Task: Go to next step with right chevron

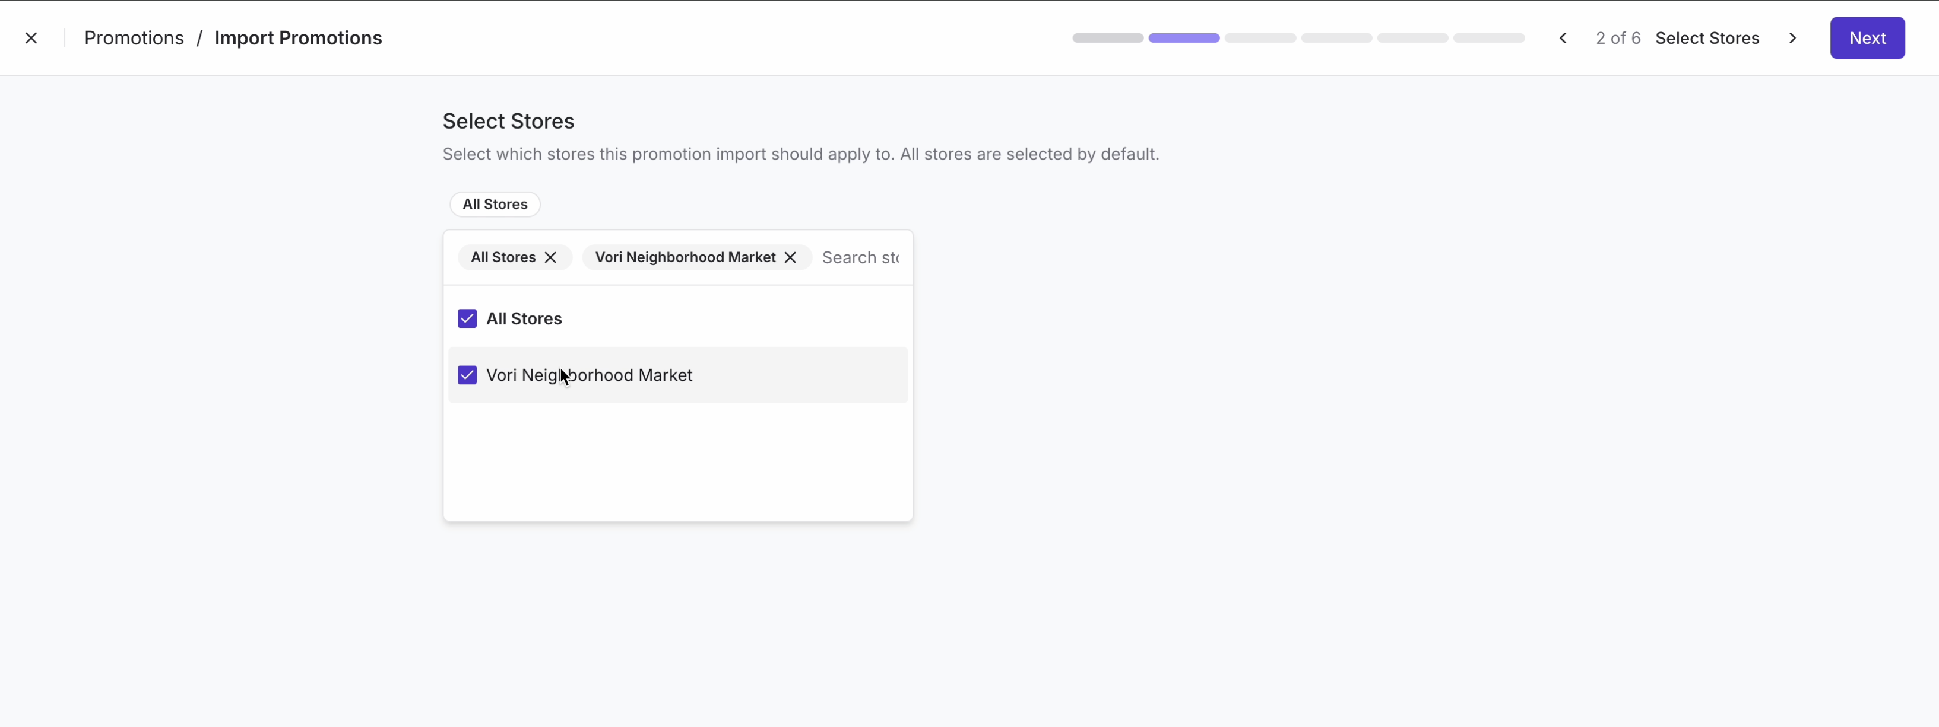Action: pyautogui.click(x=1792, y=39)
